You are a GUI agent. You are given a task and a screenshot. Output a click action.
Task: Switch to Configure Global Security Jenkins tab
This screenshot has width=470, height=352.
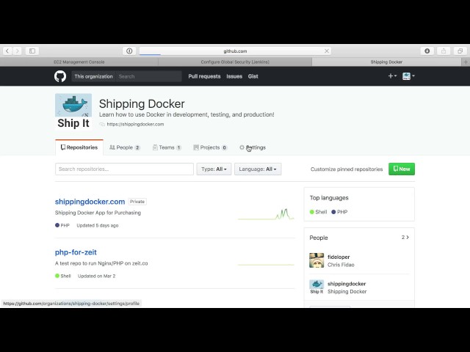pyautogui.click(x=235, y=62)
